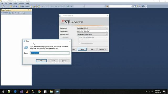Open the Edit menu
Viewport: 168px width, 94px height.
pos(6,3)
